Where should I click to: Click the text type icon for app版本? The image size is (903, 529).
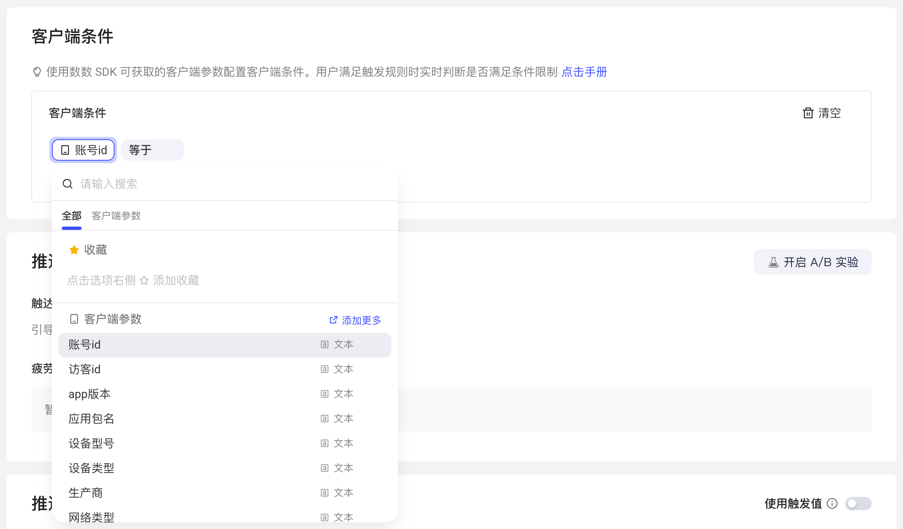tap(325, 394)
